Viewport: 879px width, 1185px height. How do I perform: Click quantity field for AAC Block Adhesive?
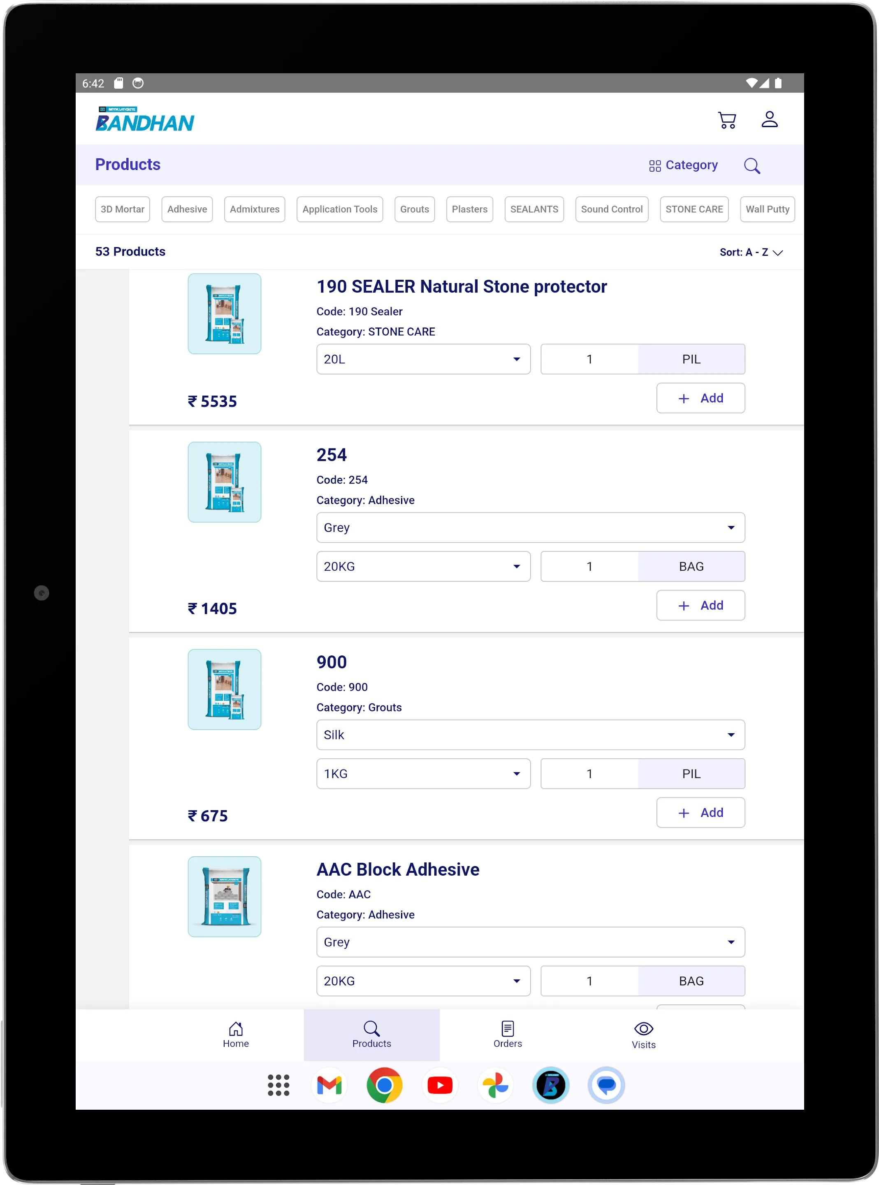589,981
